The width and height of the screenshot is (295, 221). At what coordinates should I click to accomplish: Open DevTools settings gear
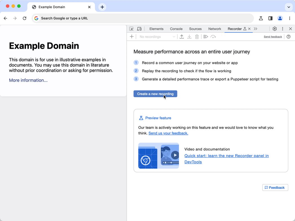(x=275, y=29)
